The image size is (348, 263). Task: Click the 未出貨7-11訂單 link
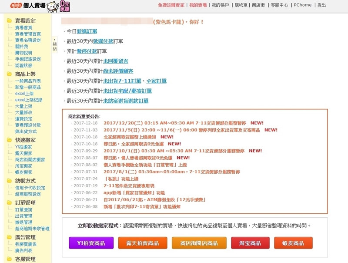[122, 81]
